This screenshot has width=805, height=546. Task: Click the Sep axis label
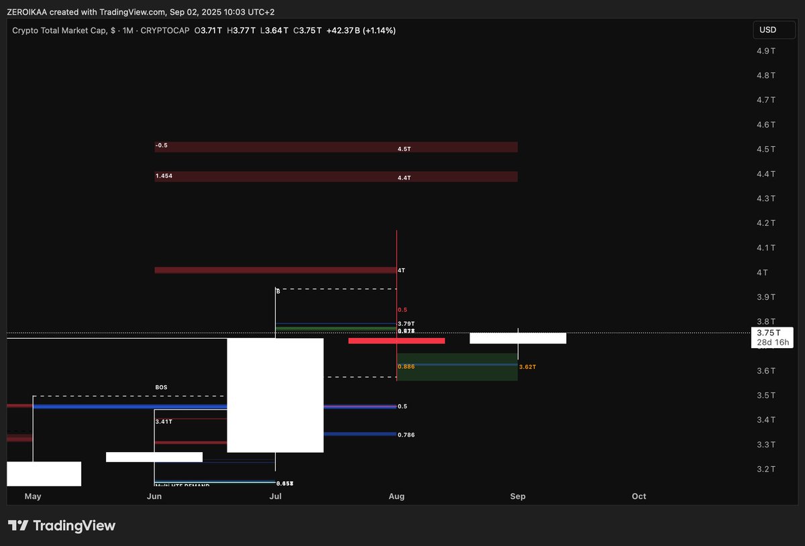coord(518,496)
